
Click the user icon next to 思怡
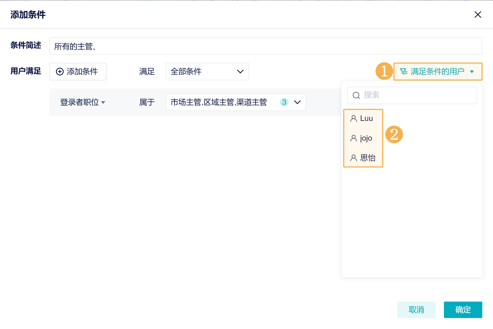[x=354, y=158]
